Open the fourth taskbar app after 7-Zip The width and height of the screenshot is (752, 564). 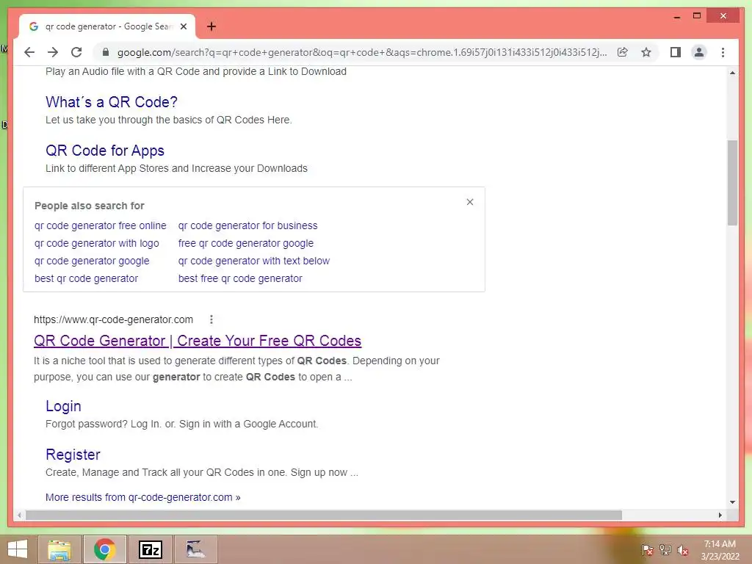[195, 549]
